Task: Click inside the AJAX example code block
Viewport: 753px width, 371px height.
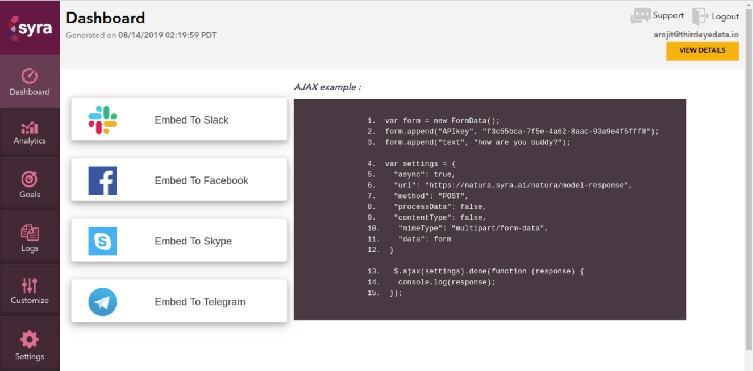Action: [x=489, y=209]
